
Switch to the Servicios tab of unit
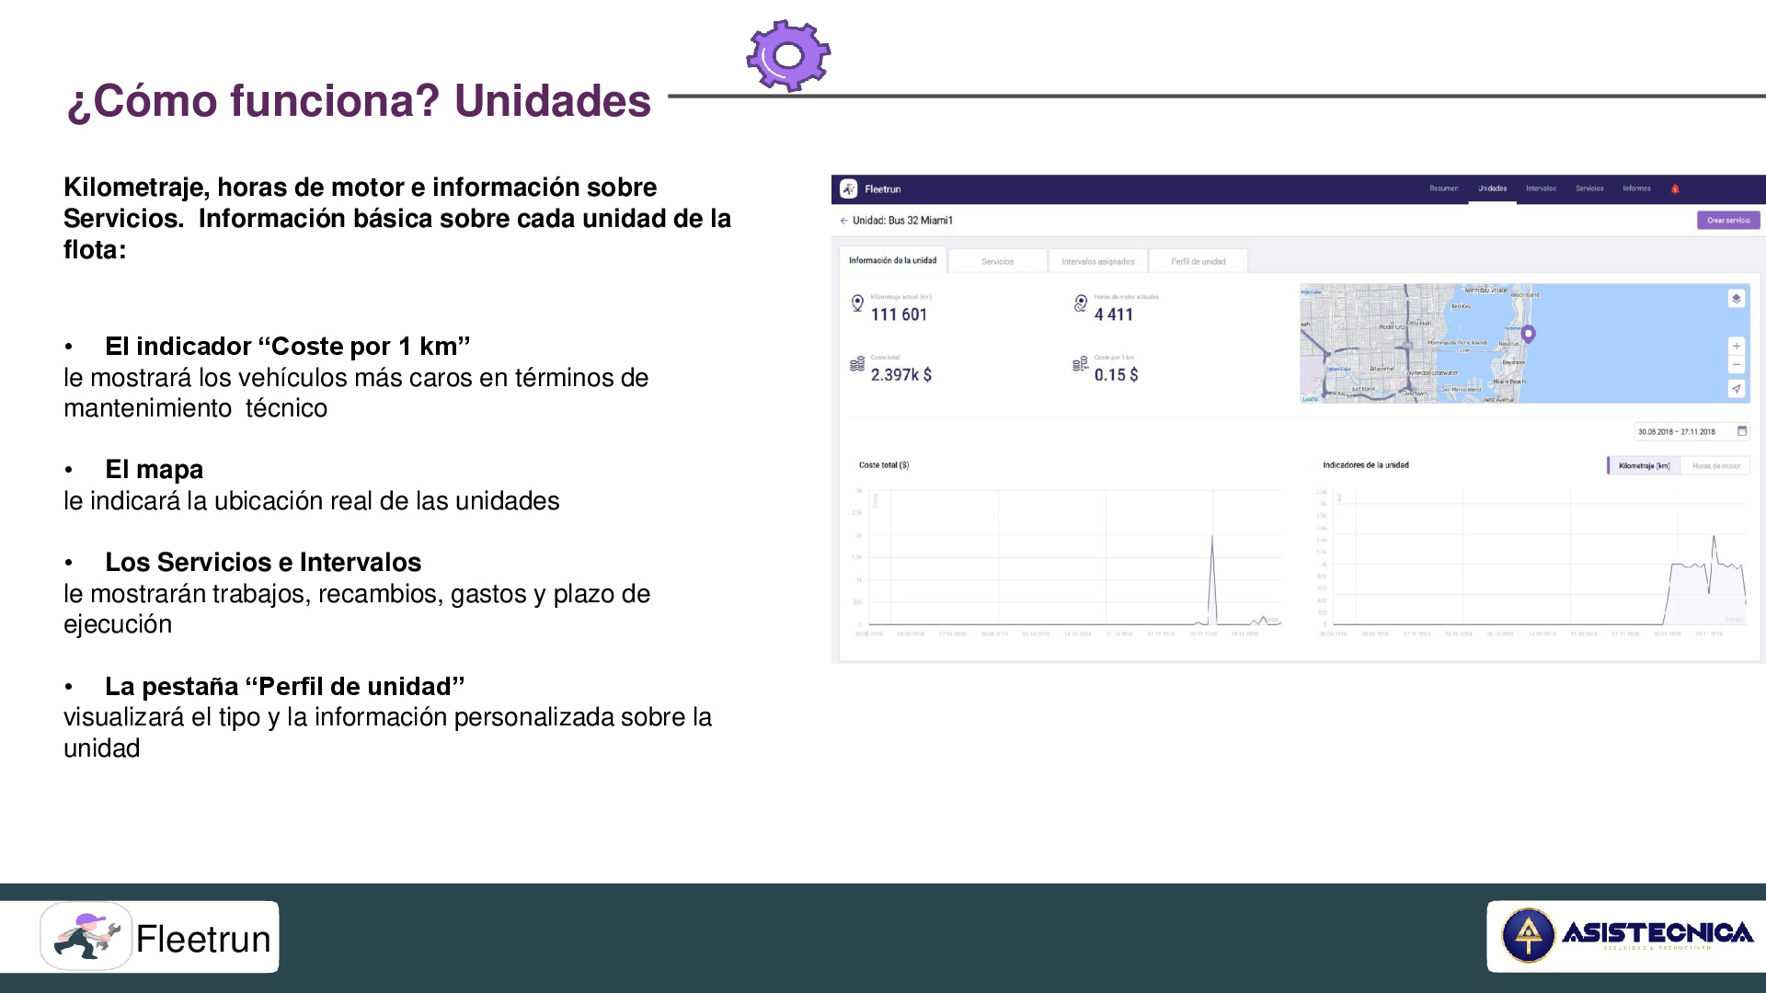[997, 262]
